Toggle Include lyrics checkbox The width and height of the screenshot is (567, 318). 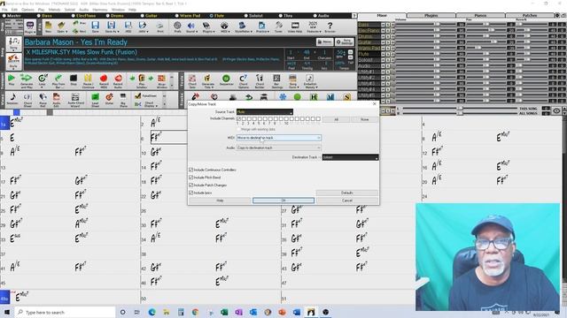coord(191,193)
